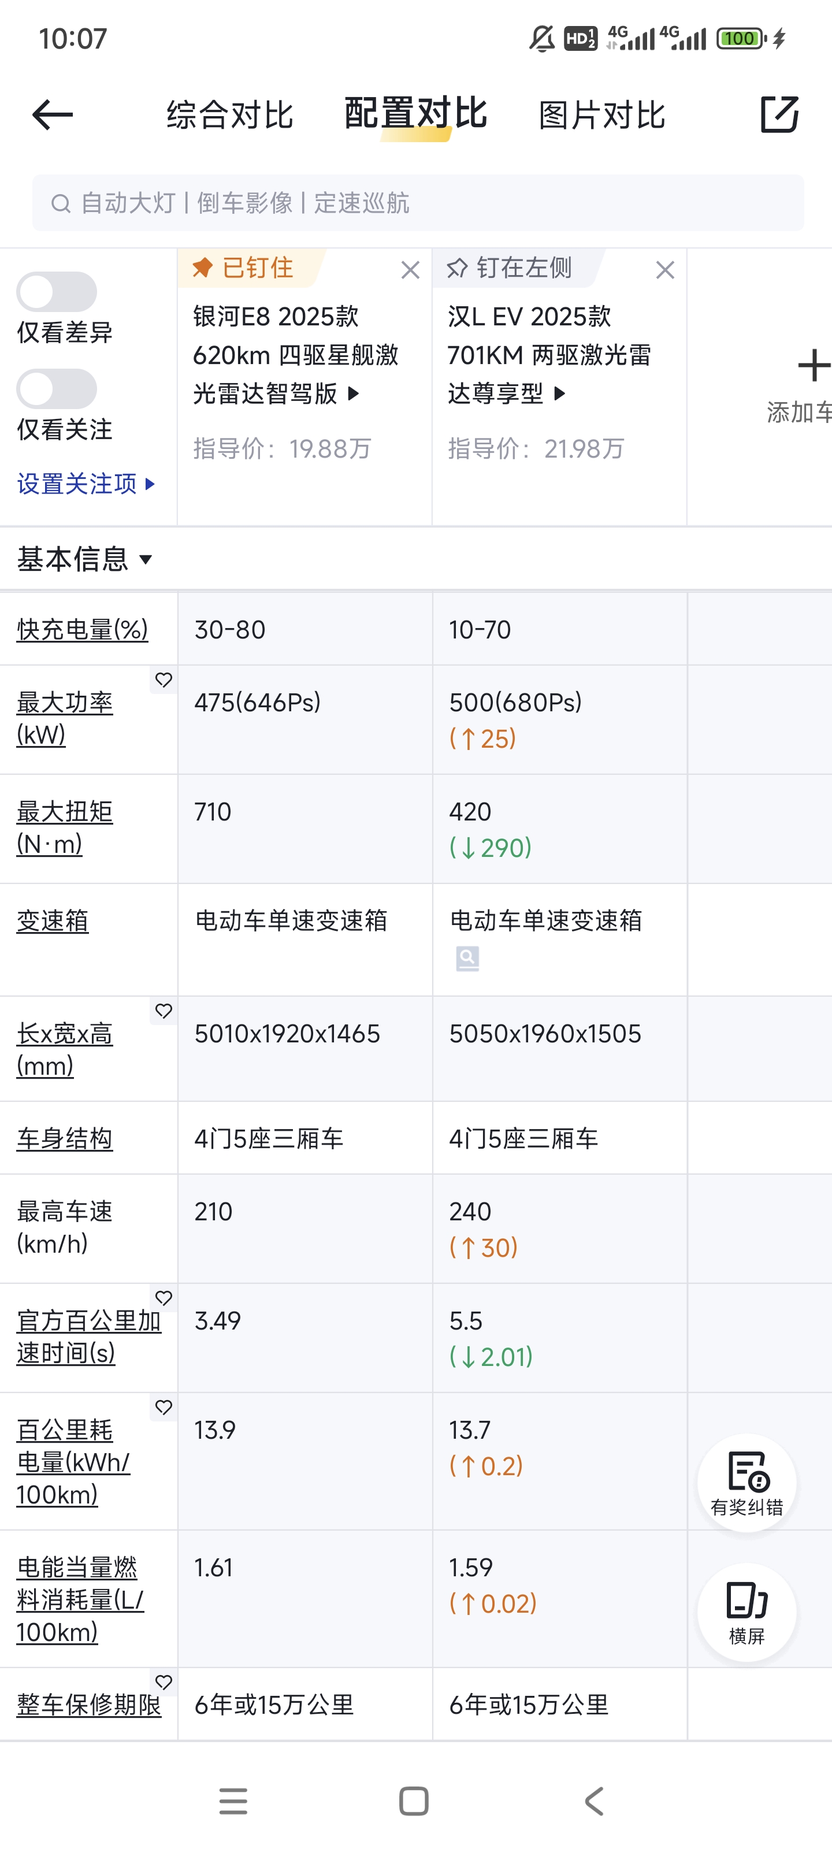
Task: Enable the 仅看关注 toggle
Action: click(x=57, y=389)
